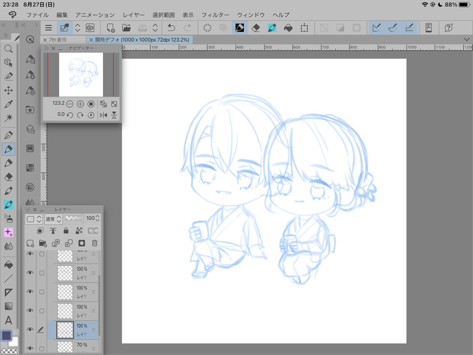
Task: Expand the canvas tabs overflow chevron
Action: (466, 40)
